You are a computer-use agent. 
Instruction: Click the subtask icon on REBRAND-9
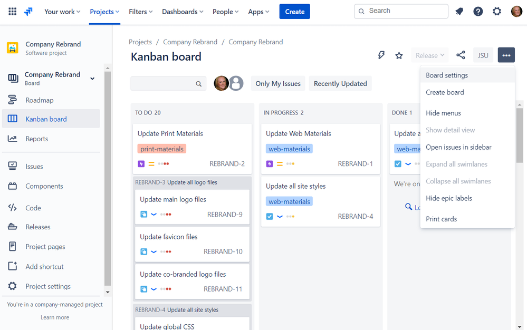(143, 214)
